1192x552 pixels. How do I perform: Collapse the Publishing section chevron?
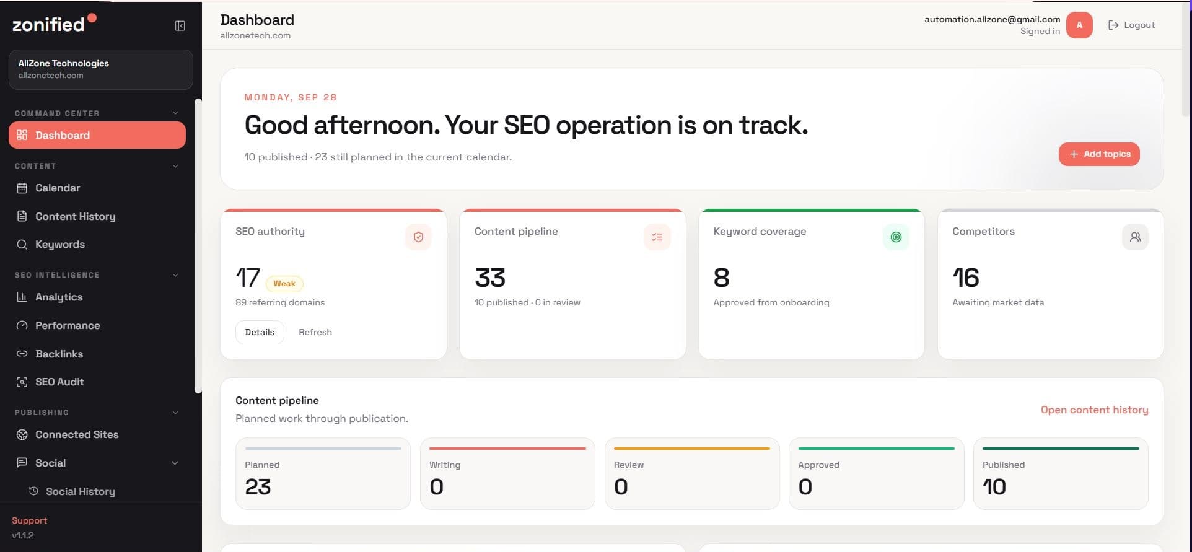(x=175, y=413)
